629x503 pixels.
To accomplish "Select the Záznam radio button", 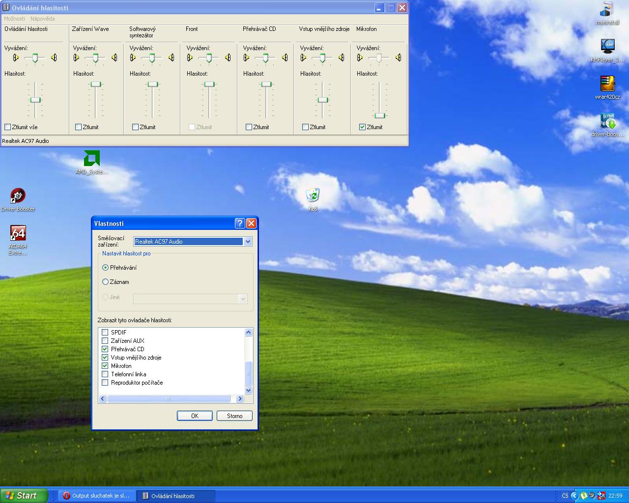I will 105,282.
